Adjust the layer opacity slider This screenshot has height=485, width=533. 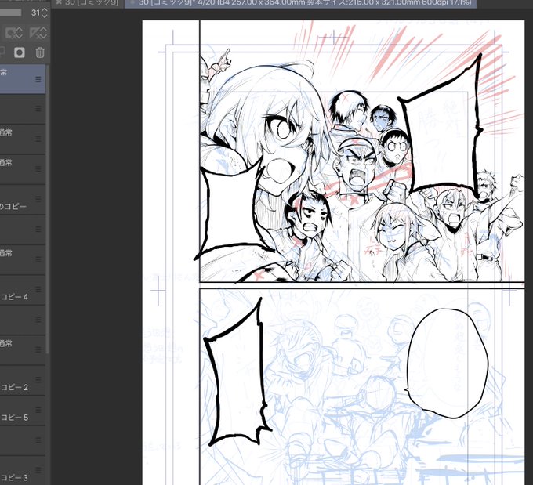[x=10, y=13]
